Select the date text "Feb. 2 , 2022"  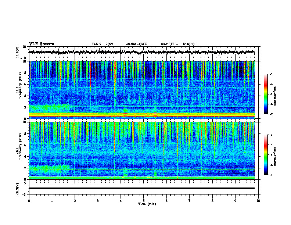(x=103, y=44)
